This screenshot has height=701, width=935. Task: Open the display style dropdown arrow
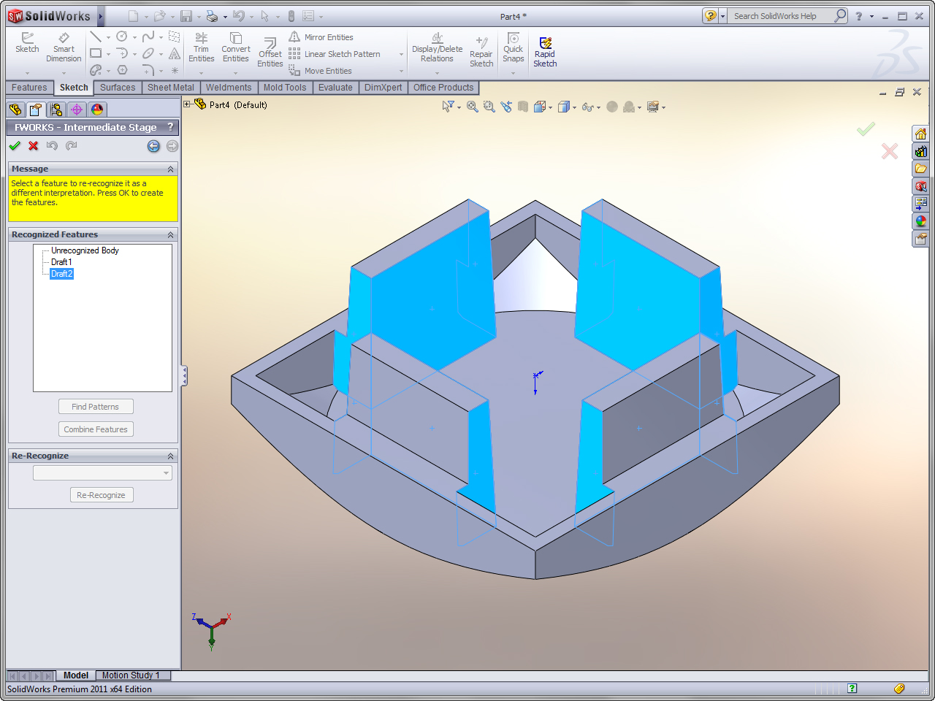[x=574, y=107]
